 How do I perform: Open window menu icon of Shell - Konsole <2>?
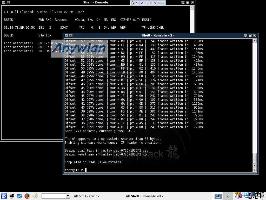[x=66, y=35]
